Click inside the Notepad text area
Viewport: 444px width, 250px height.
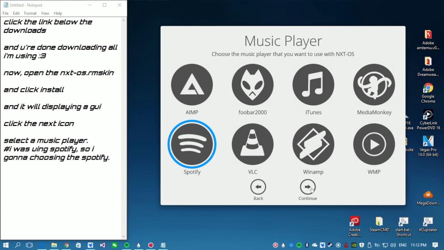[60, 128]
